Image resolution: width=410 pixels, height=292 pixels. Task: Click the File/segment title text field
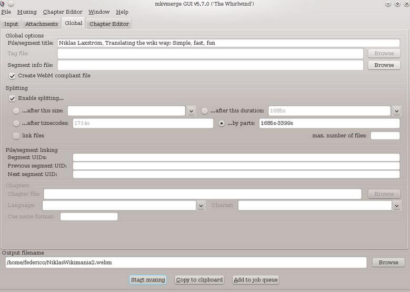228,43
